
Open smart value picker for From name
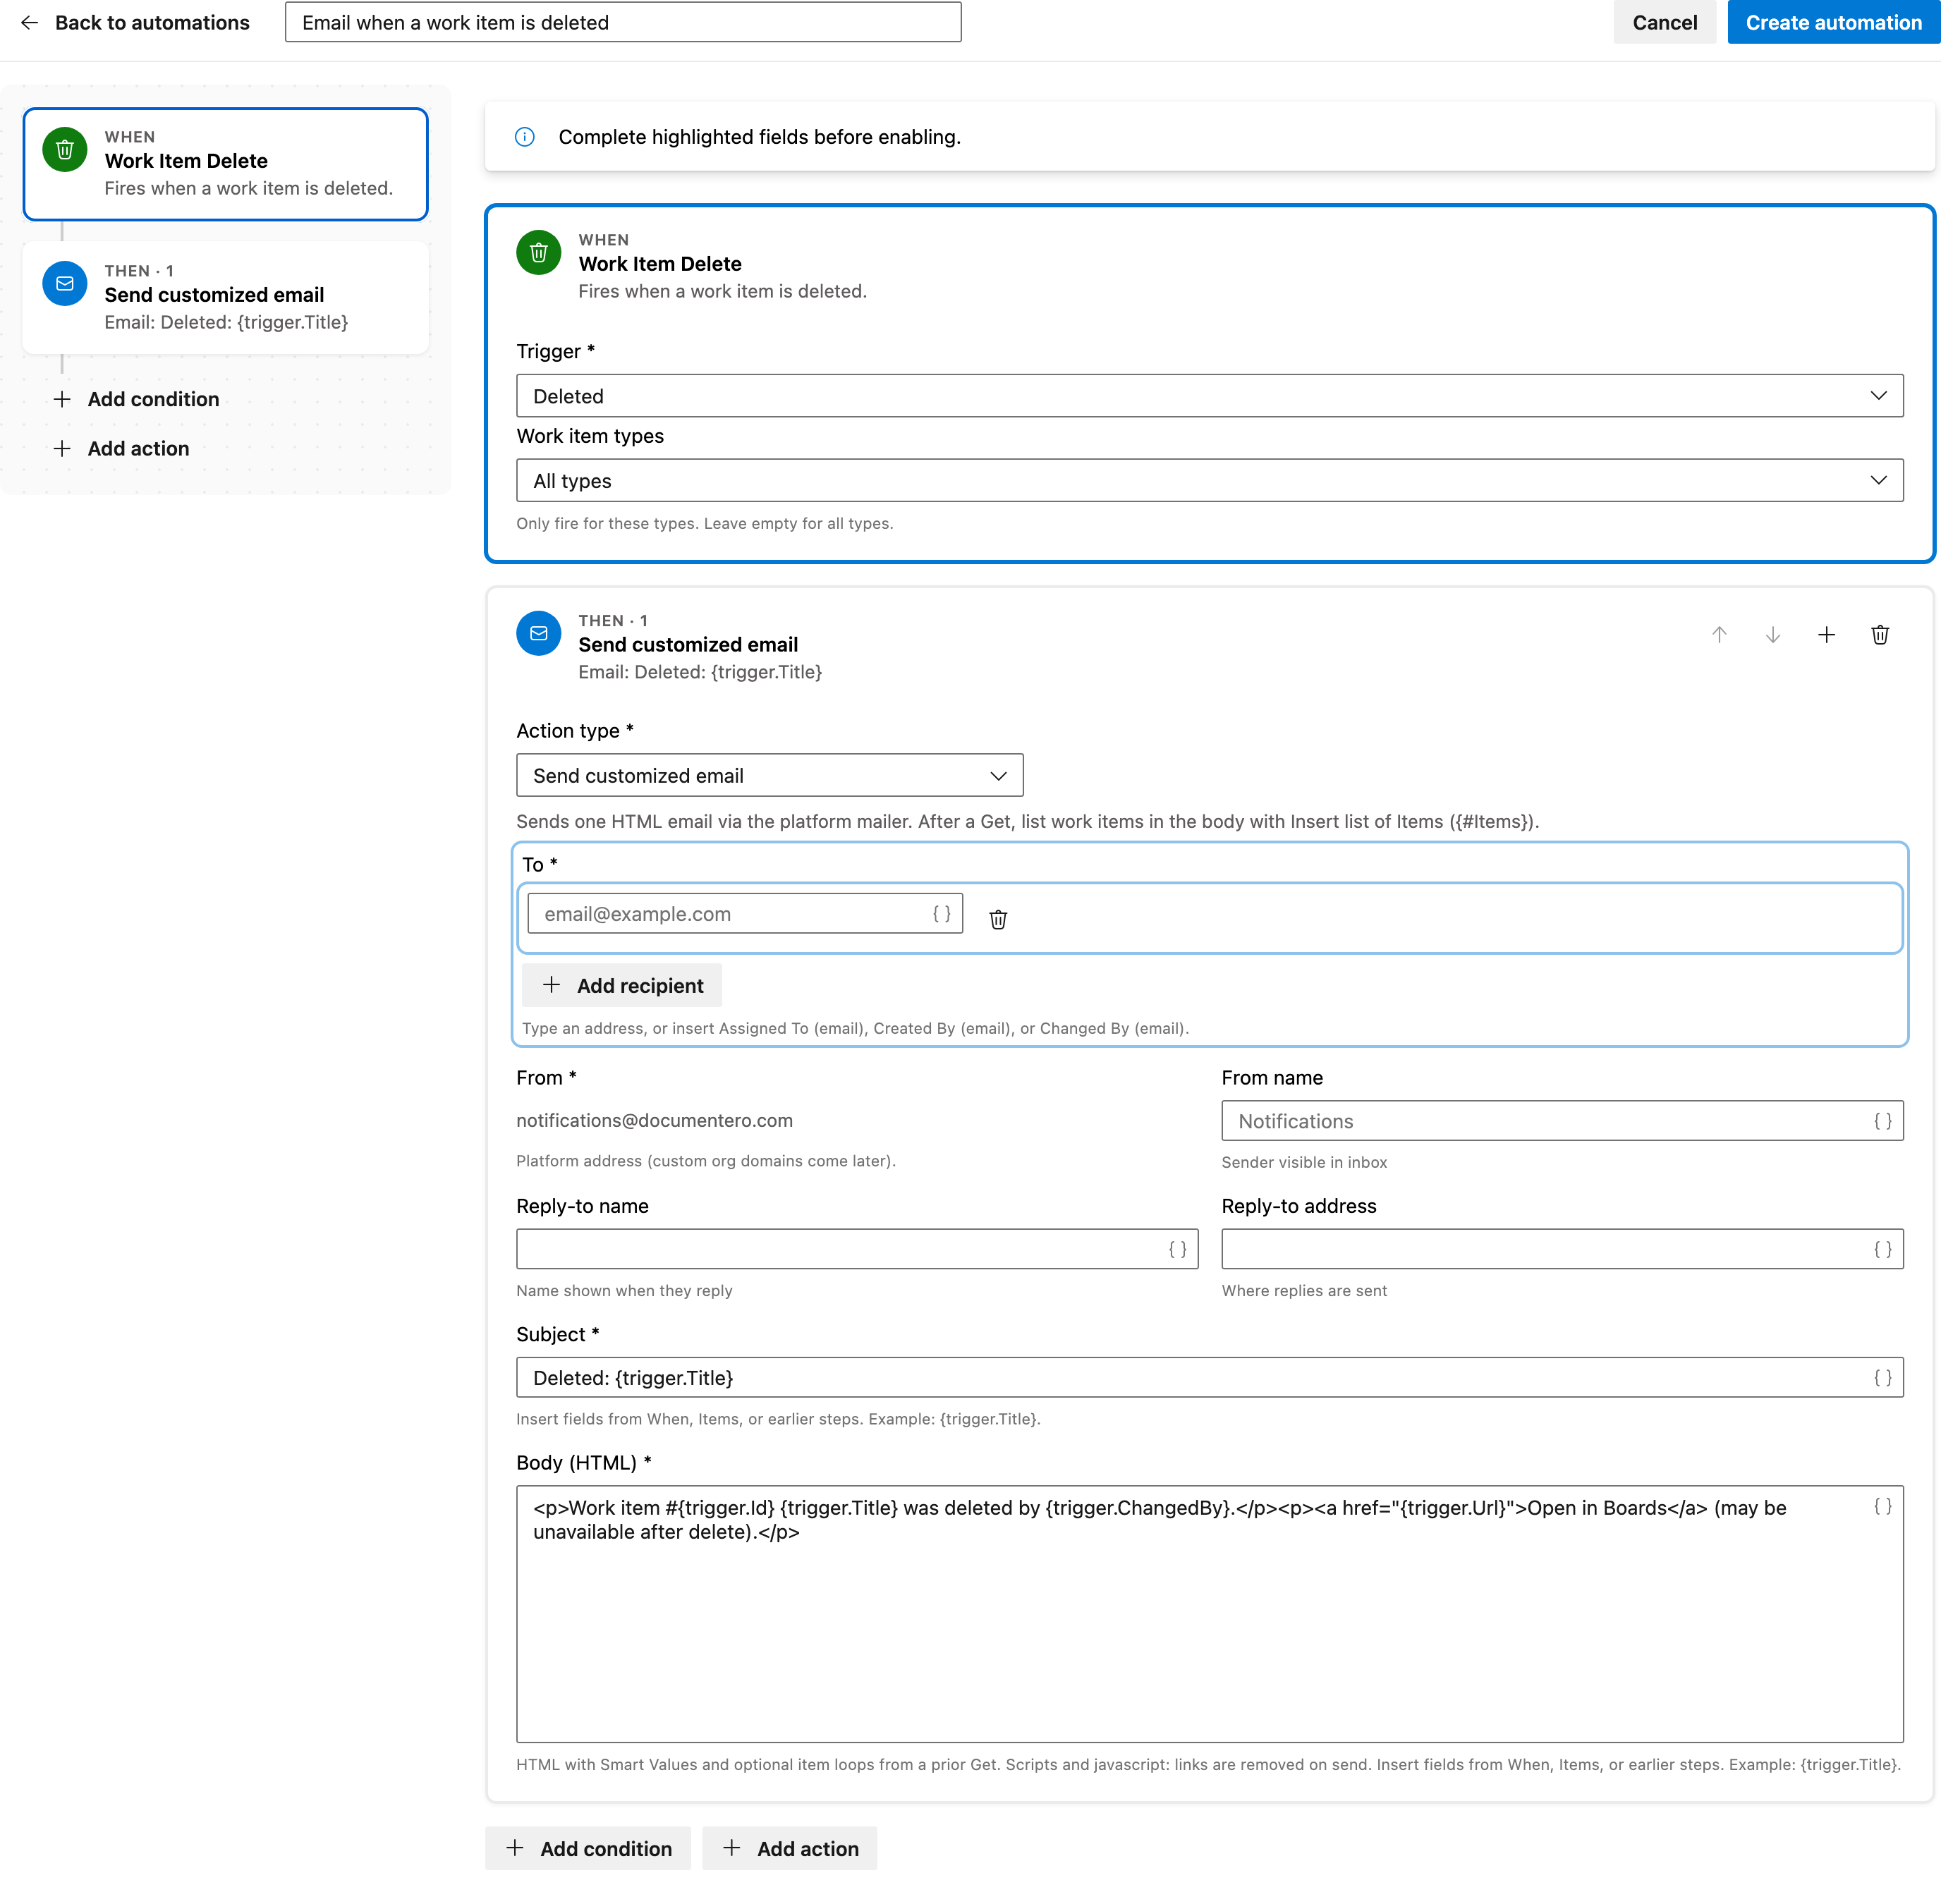coord(1883,1121)
